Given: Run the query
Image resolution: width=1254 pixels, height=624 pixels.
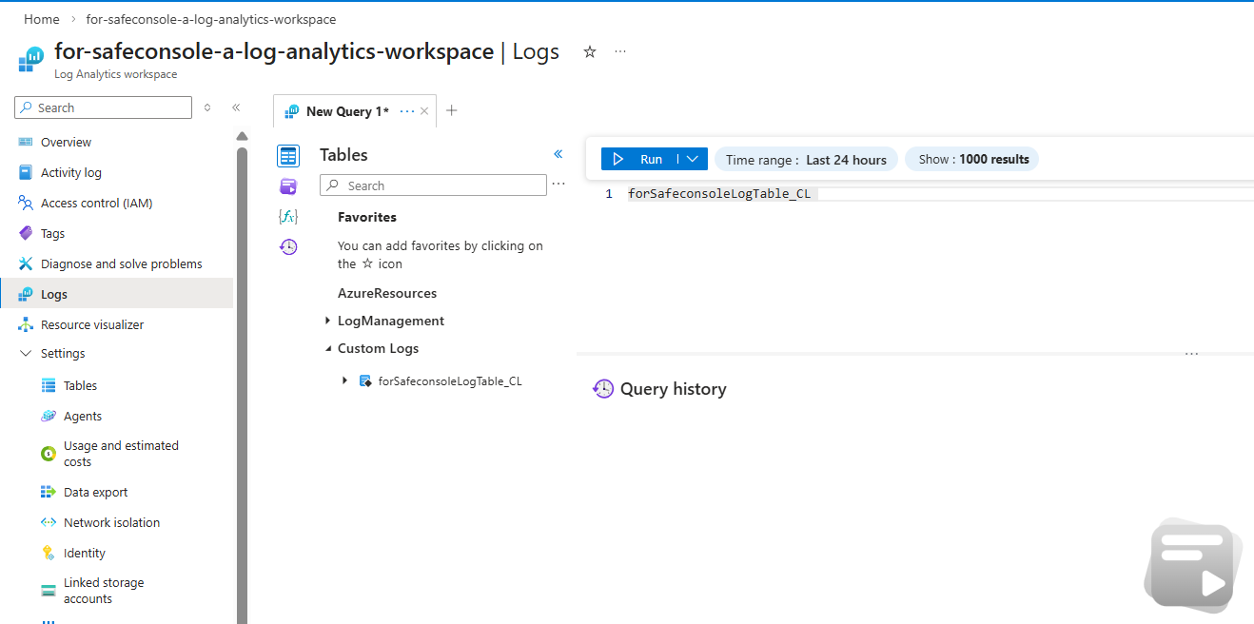Looking at the screenshot, I should (x=639, y=159).
